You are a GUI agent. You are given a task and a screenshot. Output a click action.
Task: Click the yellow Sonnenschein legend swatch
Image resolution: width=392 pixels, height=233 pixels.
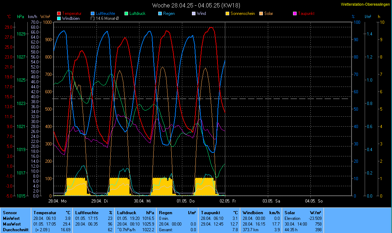coord(227,13)
